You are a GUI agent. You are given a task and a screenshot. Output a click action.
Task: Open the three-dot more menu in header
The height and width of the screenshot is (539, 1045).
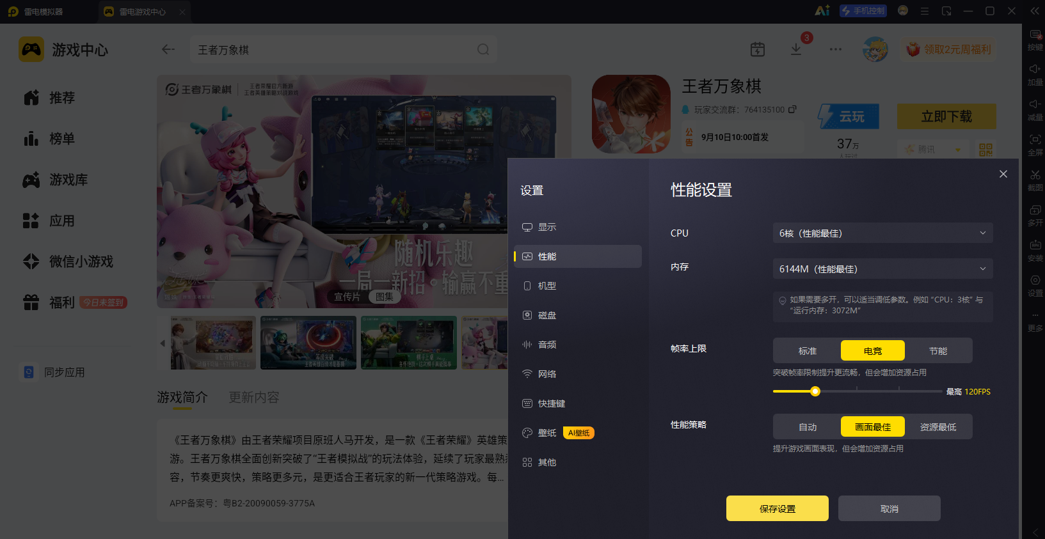click(x=836, y=49)
